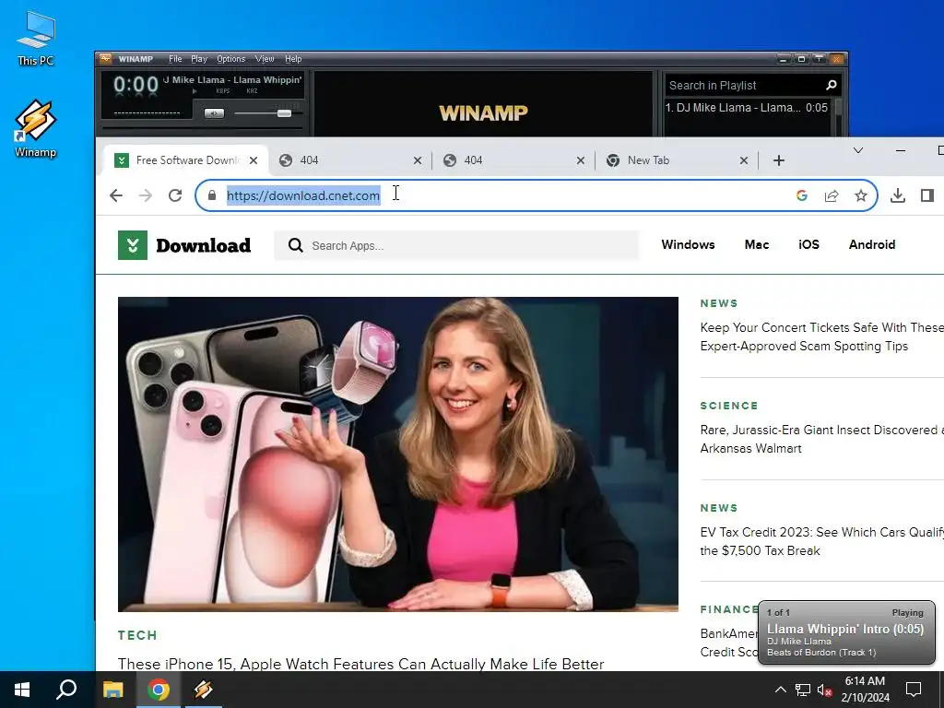Image resolution: width=944 pixels, height=708 pixels.
Task: Click the TECH category label
Action: point(138,635)
